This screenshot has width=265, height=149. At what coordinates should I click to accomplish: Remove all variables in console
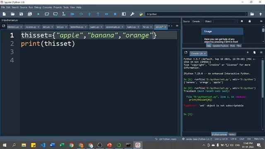[x=254, y=53]
